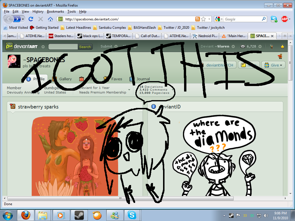This screenshot has width=295, height=221.
Task: Go forward with the Firefox Forward arrow
Action: (x=17, y=19)
